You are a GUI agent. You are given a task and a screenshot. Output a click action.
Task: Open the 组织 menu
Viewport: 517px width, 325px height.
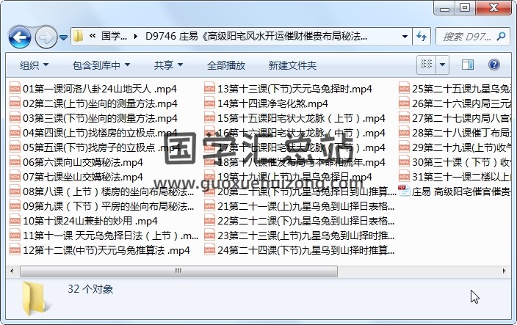pyautogui.click(x=34, y=65)
